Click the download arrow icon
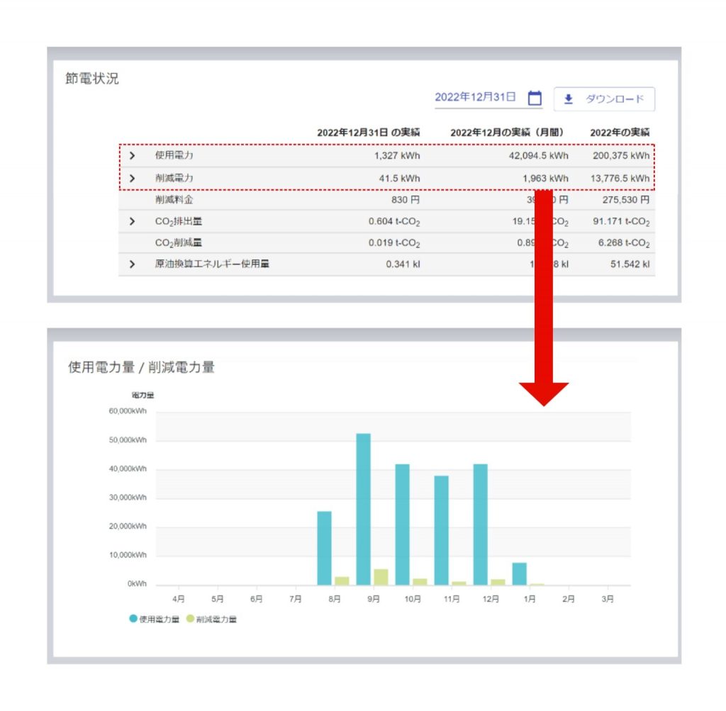 [569, 99]
